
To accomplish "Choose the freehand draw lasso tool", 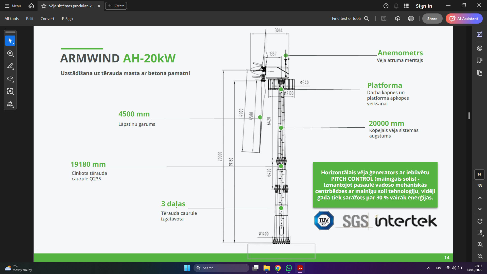I will click(10, 79).
